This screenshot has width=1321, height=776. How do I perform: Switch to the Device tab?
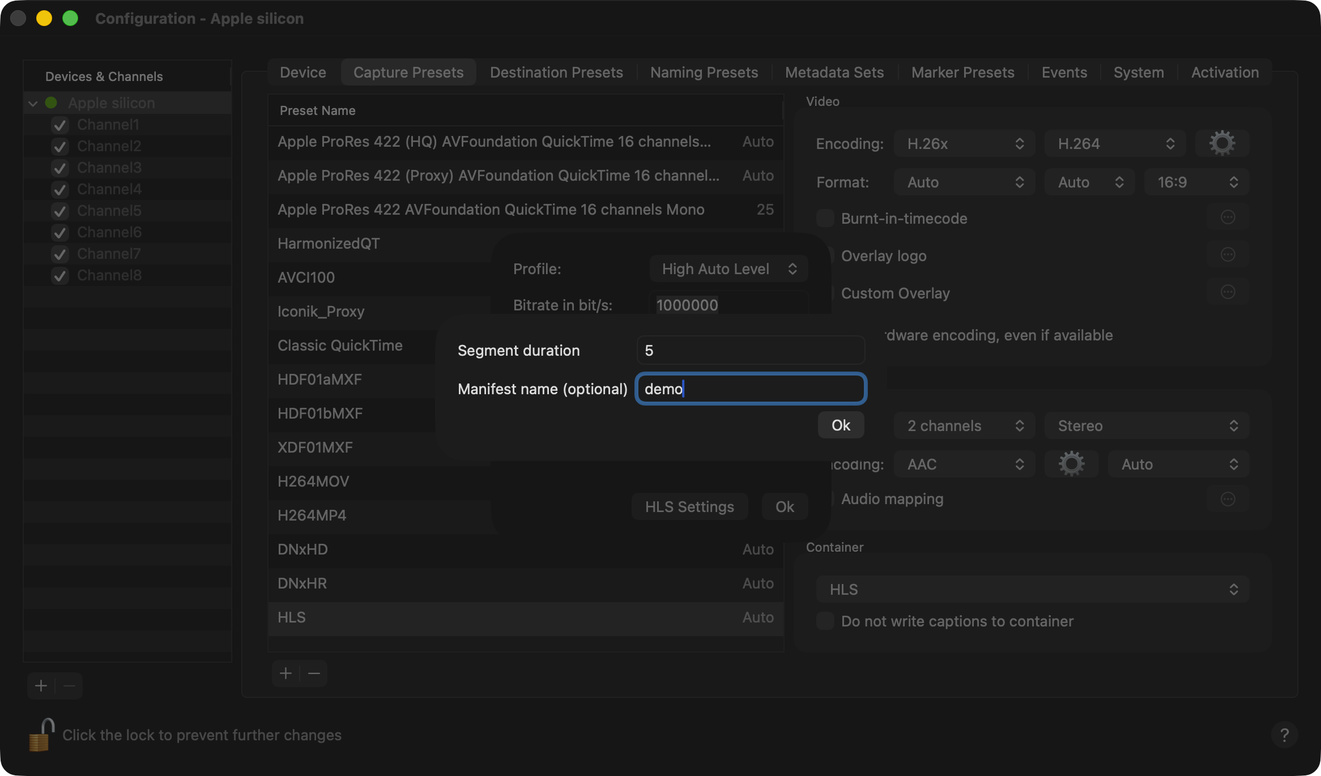click(303, 72)
